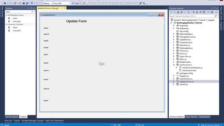Click Solution Explorer search magnifier icon

(x=216, y=16)
